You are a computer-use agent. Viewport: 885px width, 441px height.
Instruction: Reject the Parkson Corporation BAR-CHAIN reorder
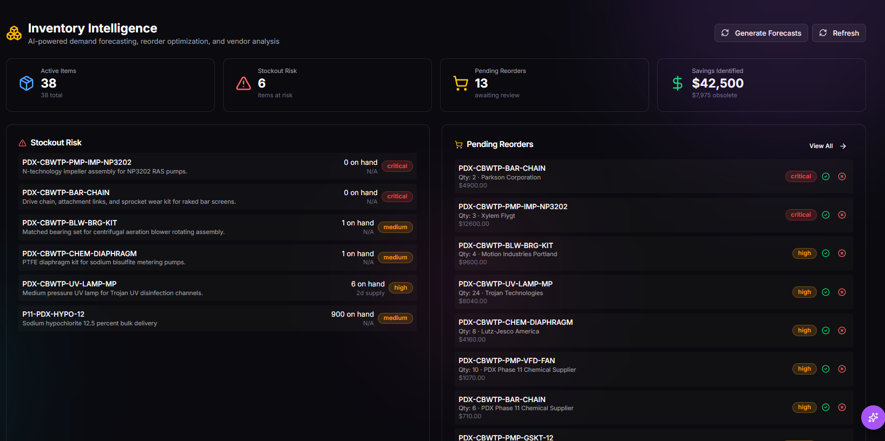click(842, 177)
